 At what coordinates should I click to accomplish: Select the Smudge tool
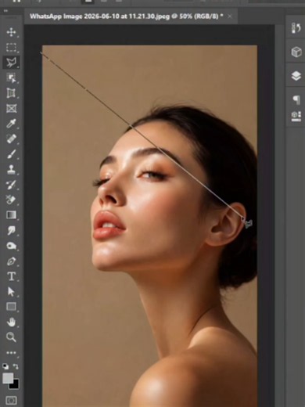click(x=11, y=230)
